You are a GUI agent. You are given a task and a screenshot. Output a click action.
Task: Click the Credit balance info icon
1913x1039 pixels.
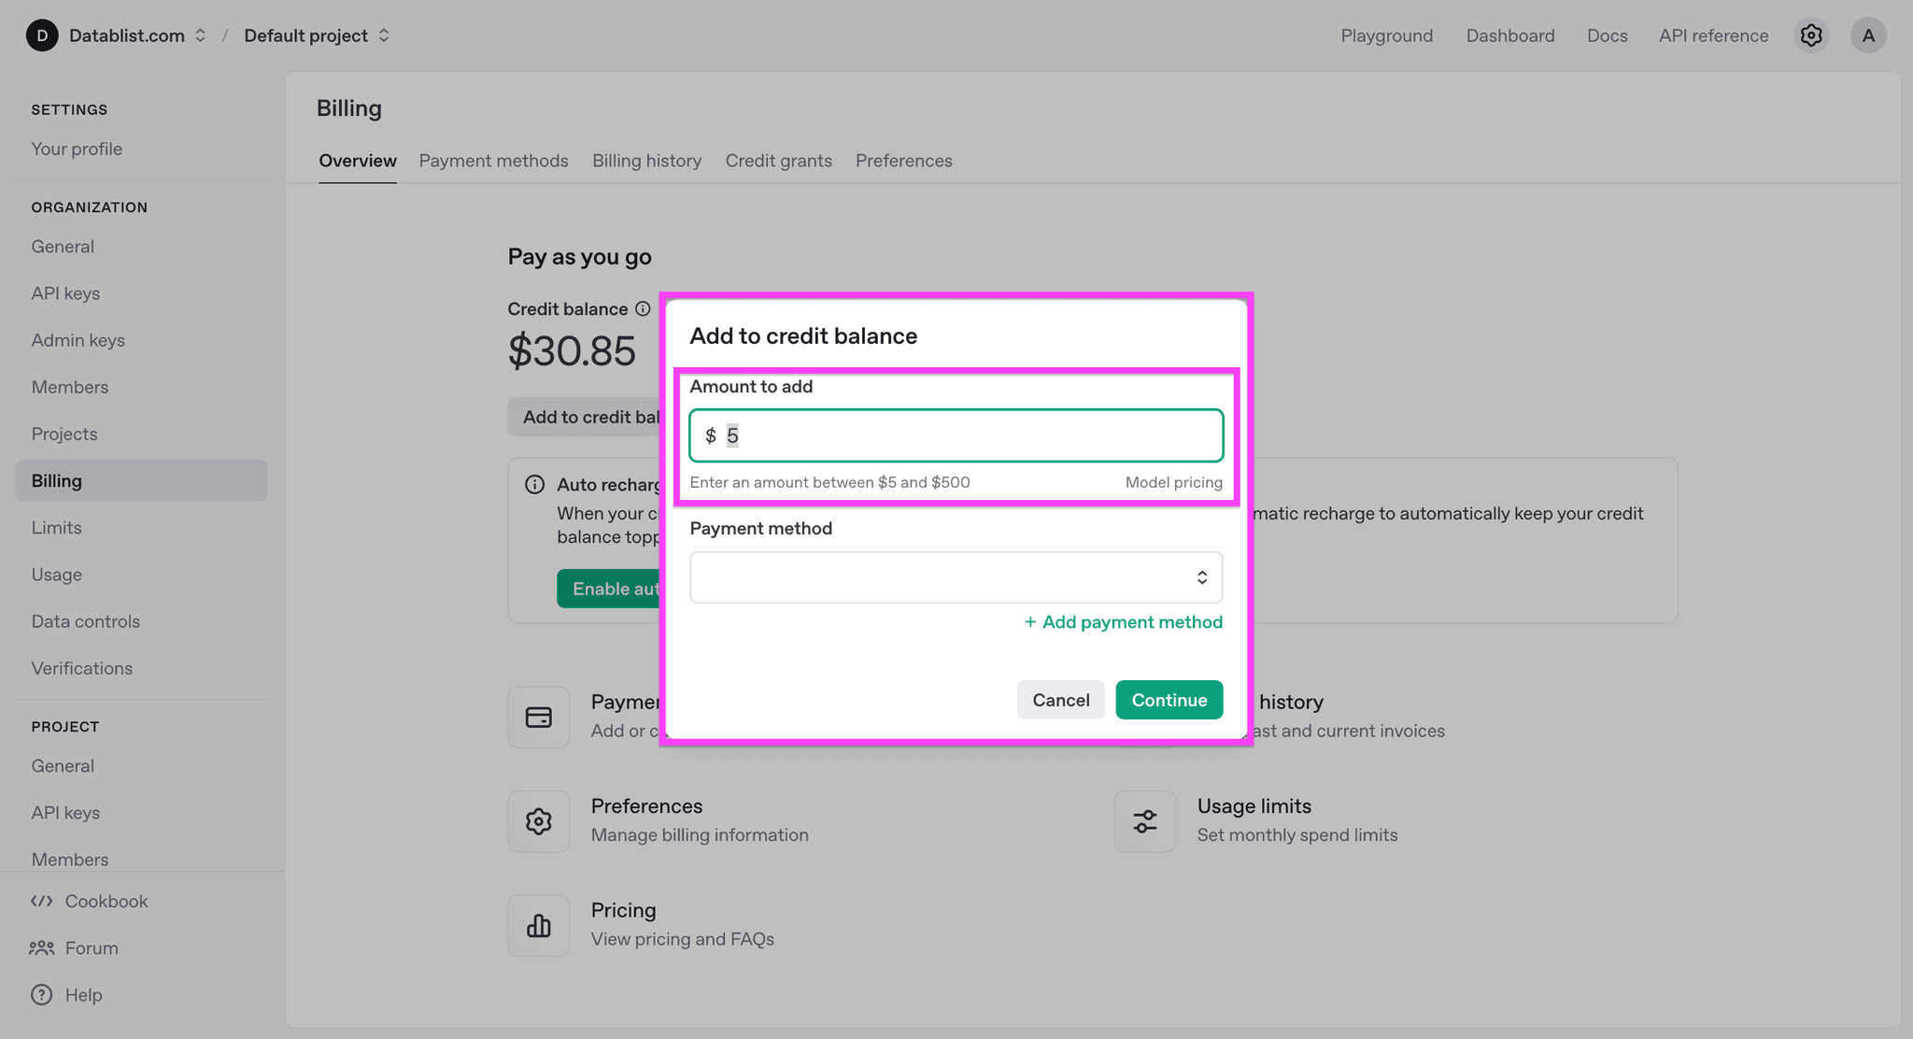pyautogui.click(x=644, y=308)
